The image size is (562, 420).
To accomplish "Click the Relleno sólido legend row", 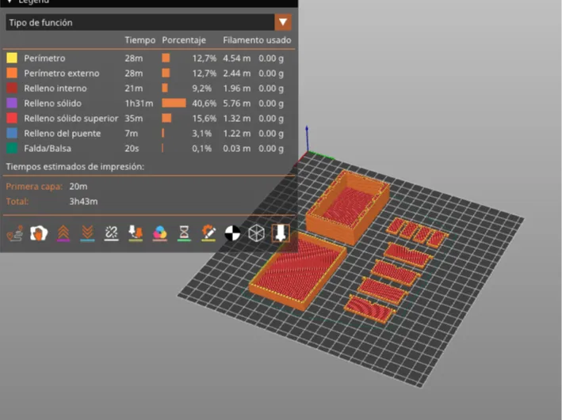I will tap(150, 104).
